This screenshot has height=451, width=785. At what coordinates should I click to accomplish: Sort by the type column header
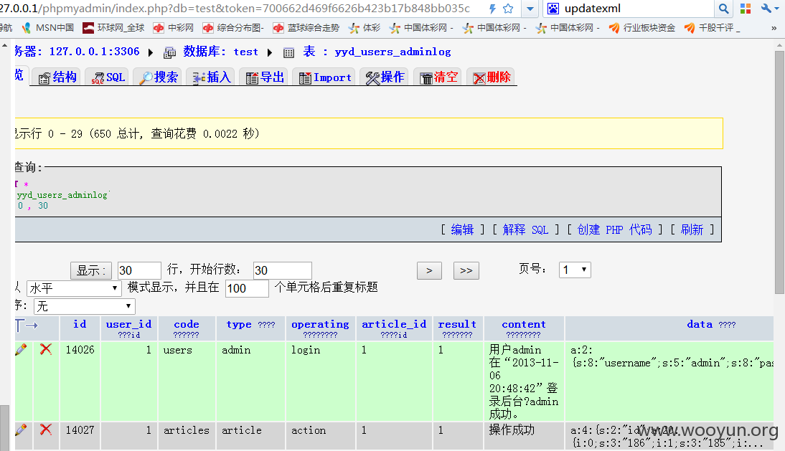(239, 324)
